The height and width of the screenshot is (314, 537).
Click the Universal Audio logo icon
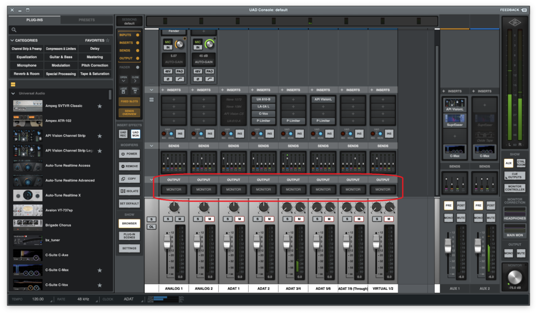point(515,23)
